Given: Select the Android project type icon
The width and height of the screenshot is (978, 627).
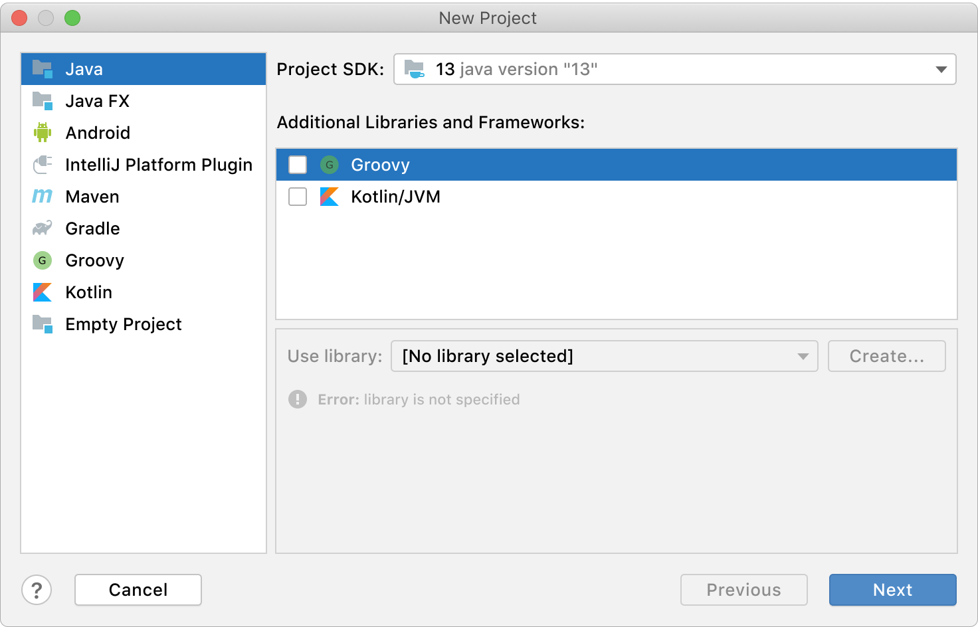Looking at the screenshot, I should pyautogui.click(x=43, y=133).
